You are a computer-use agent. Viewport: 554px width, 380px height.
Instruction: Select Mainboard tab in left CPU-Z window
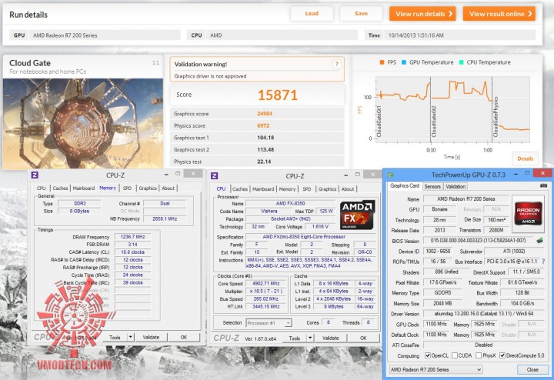click(84, 188)
